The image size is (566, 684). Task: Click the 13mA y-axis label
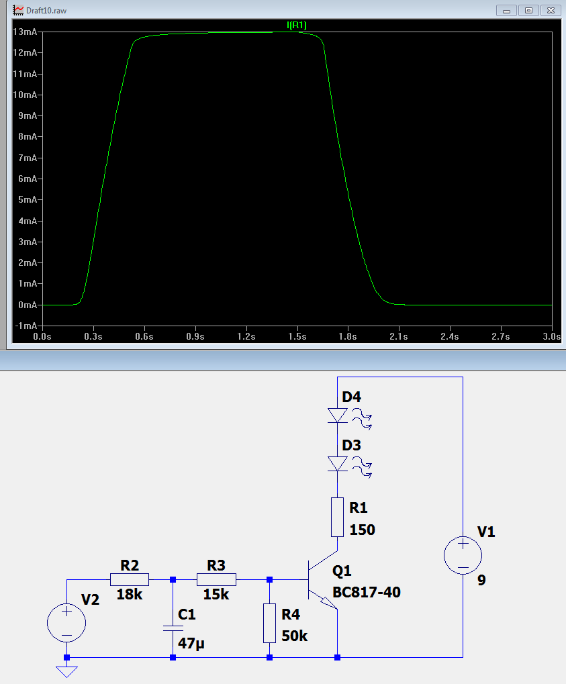(25, 32)
